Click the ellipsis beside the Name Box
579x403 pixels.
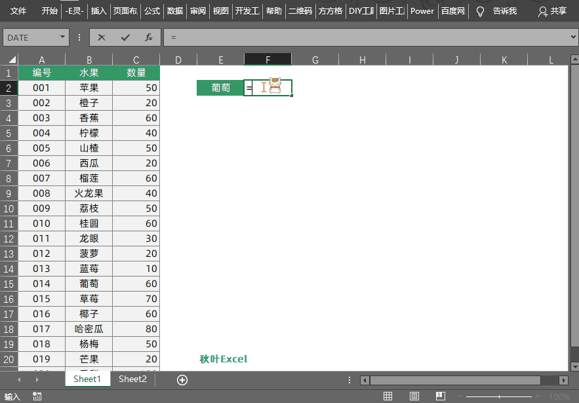(79, 37)
